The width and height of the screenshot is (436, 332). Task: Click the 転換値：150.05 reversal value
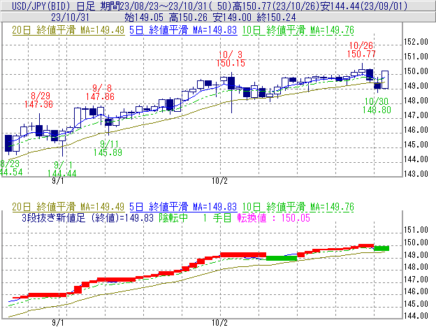[274, 218]
